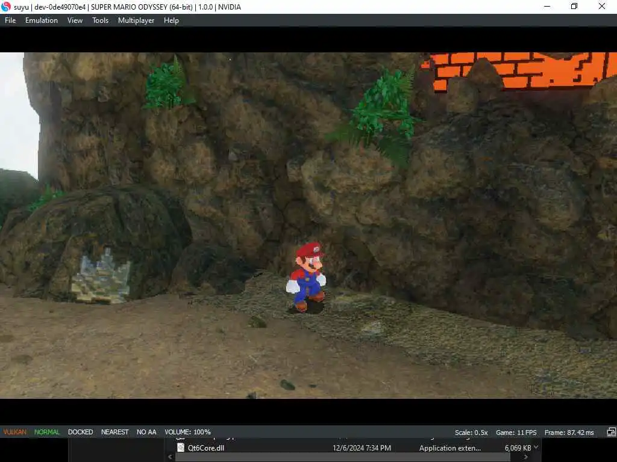The width and height of the screenshot is (617, 462).
Task: Click the Frame: 87.42 ms readout
Action: (569, 433)
